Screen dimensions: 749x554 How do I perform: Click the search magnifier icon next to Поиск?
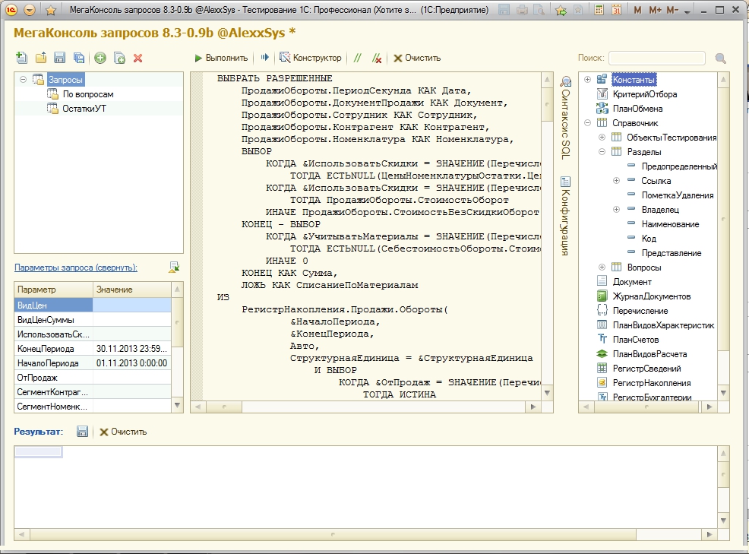pyautogui.click(x=720, y=59)
